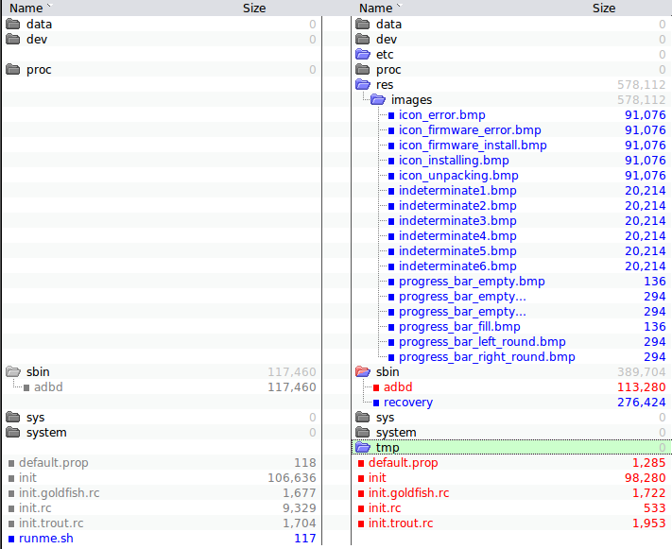
Task: Click the sbin open-folder icon in left pane
Action: (x=13, y=371)
